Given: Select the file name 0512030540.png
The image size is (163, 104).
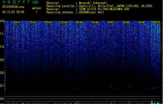Looking at the screenshot, I should pyautogui.click(x=13, y=7).
